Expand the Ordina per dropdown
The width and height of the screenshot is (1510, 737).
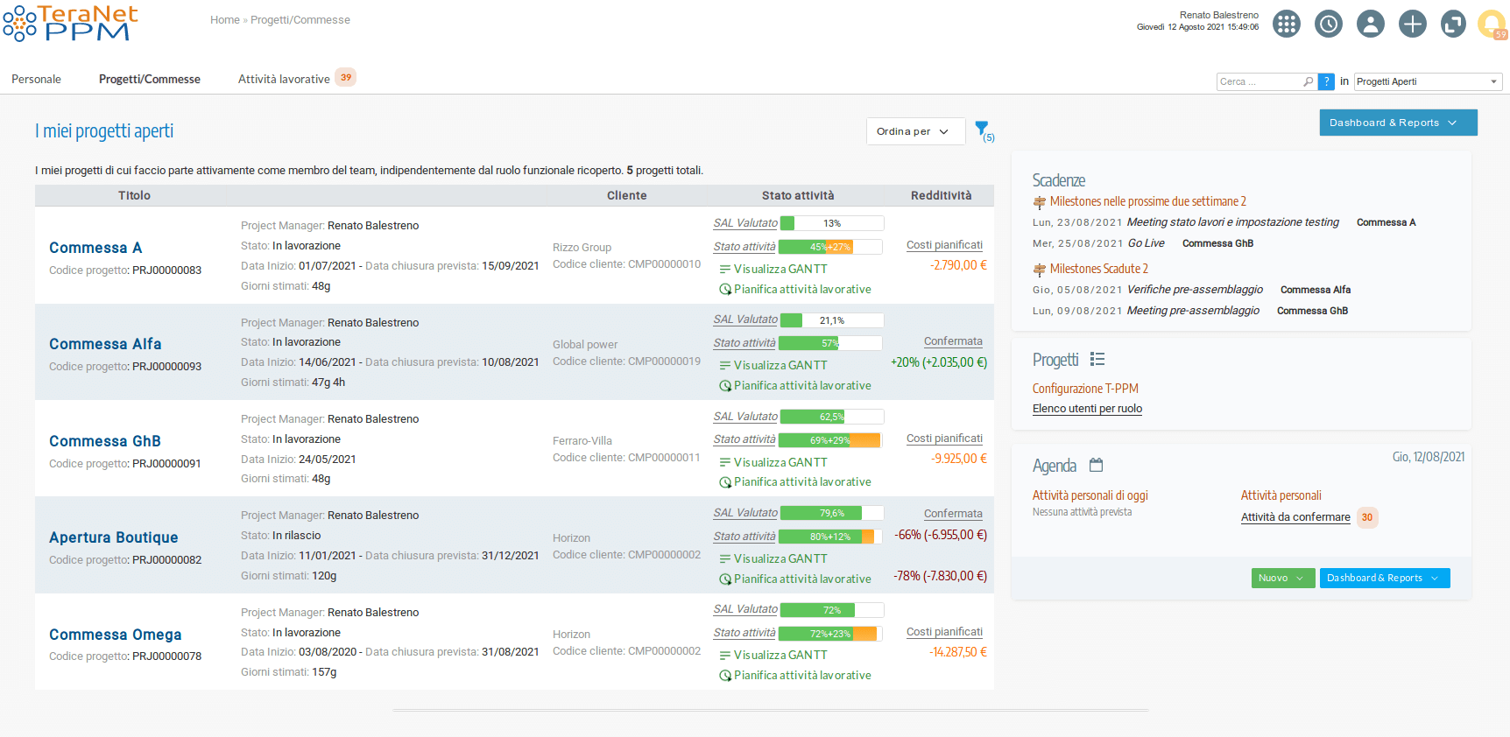914,131
